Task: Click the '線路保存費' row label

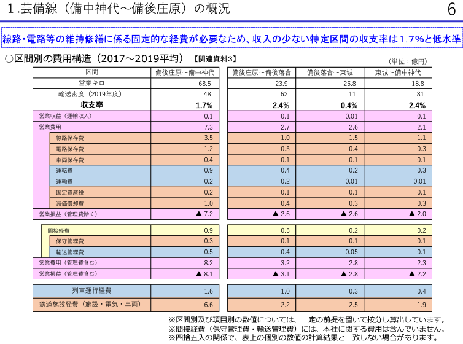Action: point(70,138)
